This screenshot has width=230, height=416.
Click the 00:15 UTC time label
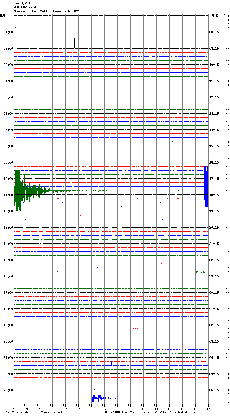point(214,293)
